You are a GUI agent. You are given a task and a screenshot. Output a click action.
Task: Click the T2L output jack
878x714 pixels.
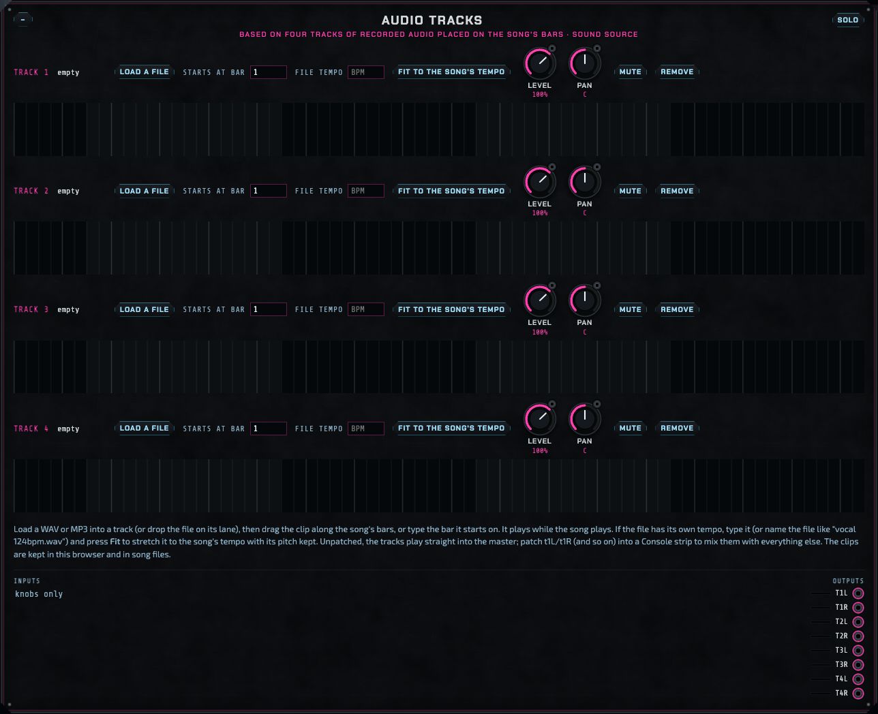[858, 622]
